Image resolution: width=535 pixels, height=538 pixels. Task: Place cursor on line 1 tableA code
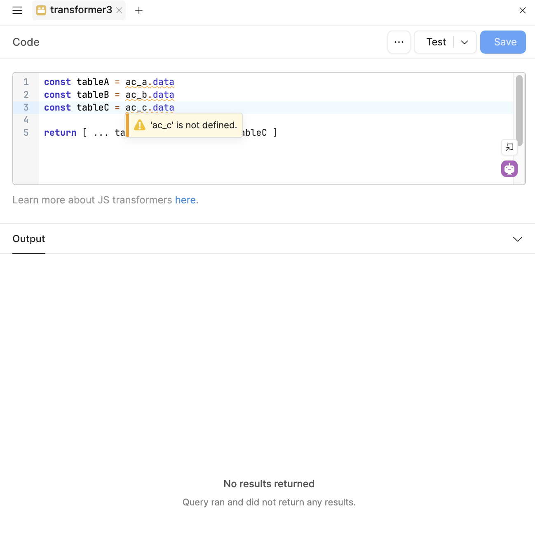(93, 82)
